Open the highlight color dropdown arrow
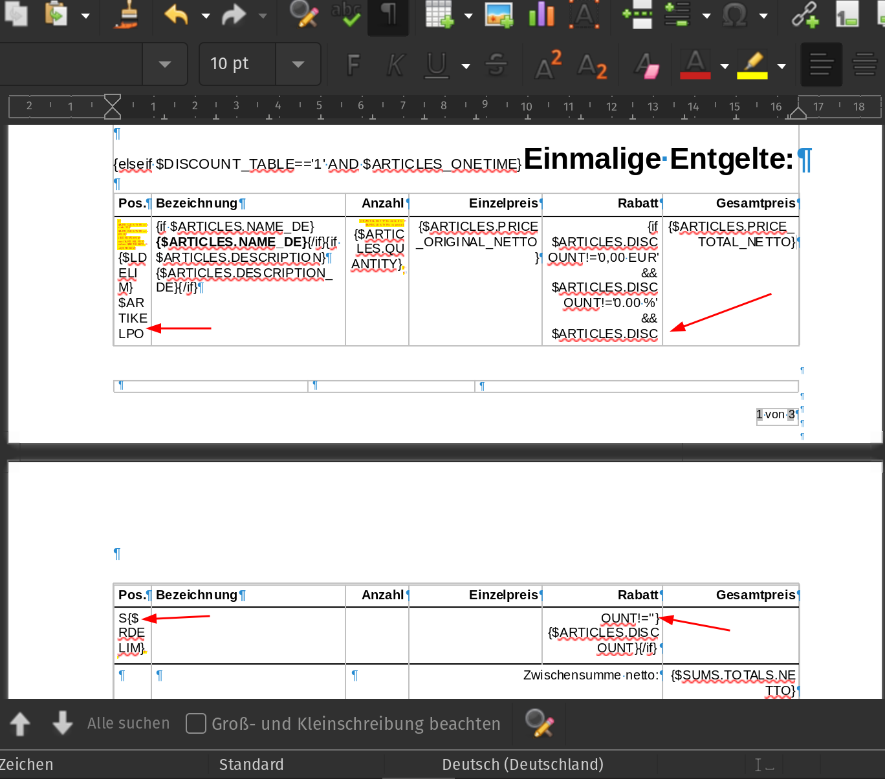 click(781, 65)
